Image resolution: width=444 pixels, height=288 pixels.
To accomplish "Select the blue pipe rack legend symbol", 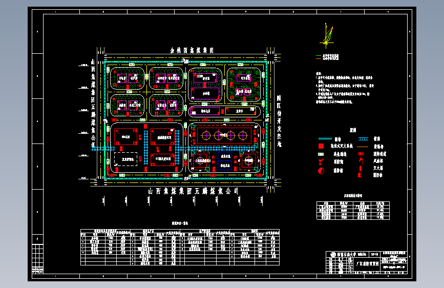I will point(363,139).
